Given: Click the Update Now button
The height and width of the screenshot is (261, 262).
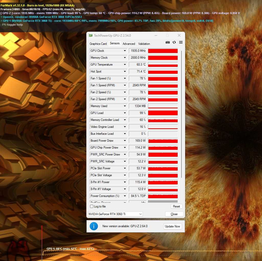Looking at the screenshot, I should point(173,226).
